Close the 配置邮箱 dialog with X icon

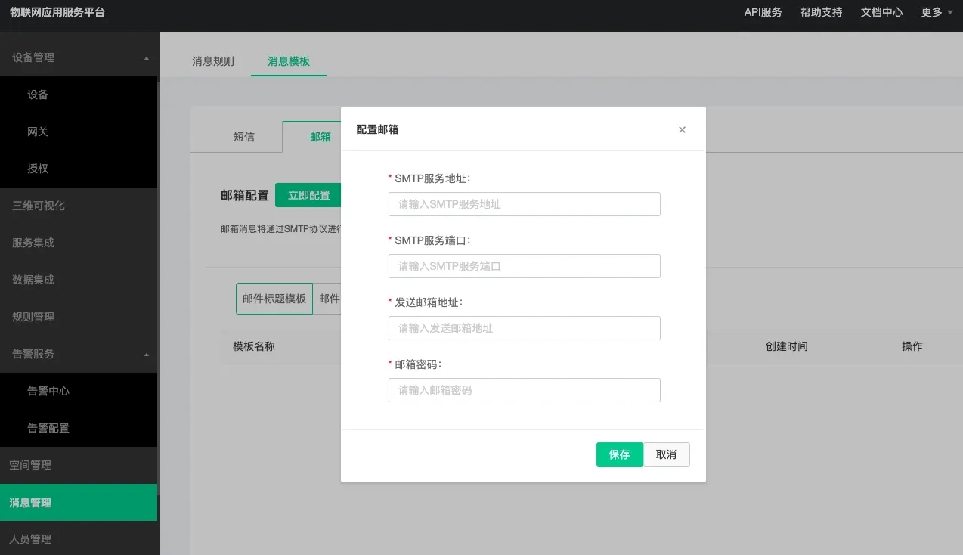(x=682, y=130)
